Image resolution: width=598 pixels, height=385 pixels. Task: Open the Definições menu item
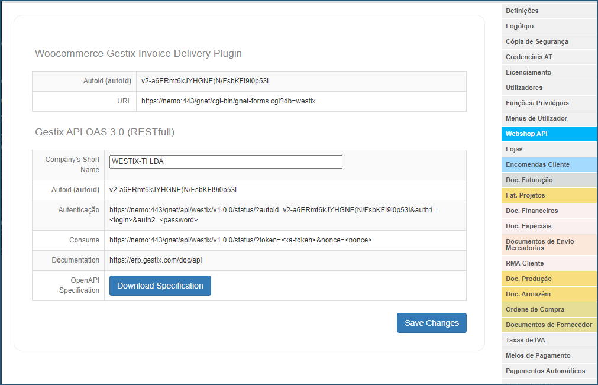549,11
